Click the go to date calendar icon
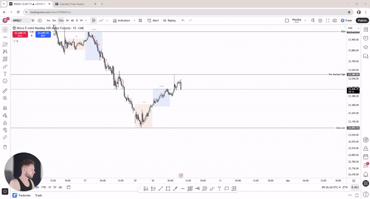370x199 pixels. tap(68, 187)
